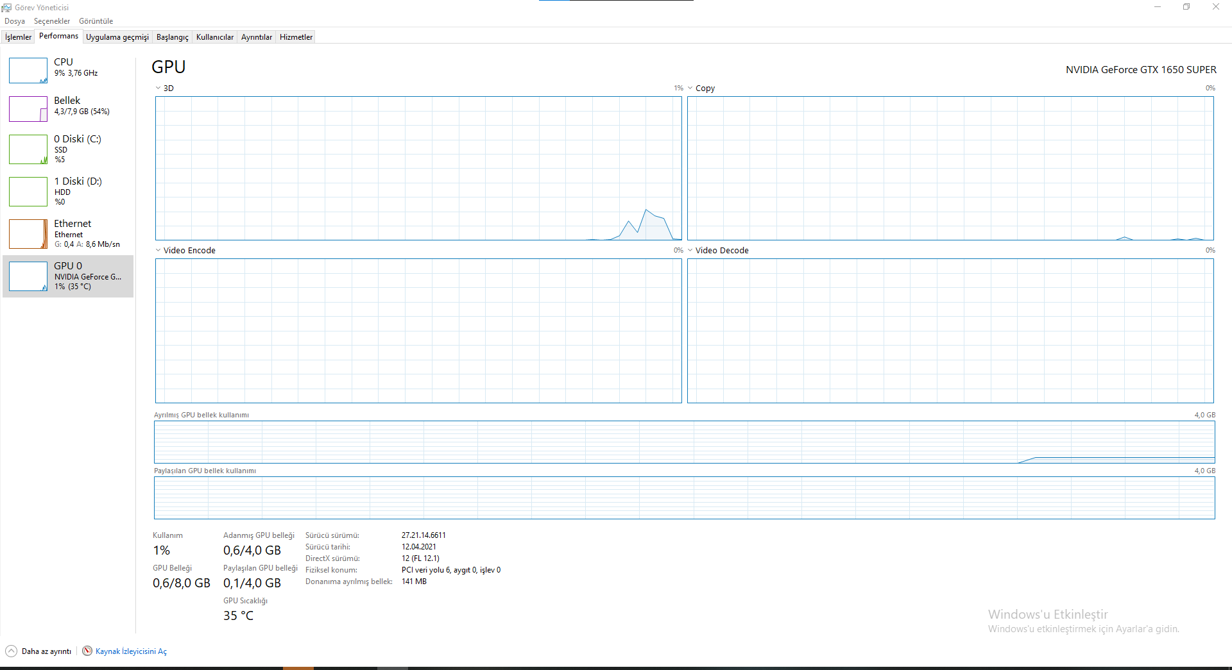Image resolution: width=1232 pixels, height=670 pixels.
Task: Select the CPU mini graph thumbnail
Action: pos(28,71)
